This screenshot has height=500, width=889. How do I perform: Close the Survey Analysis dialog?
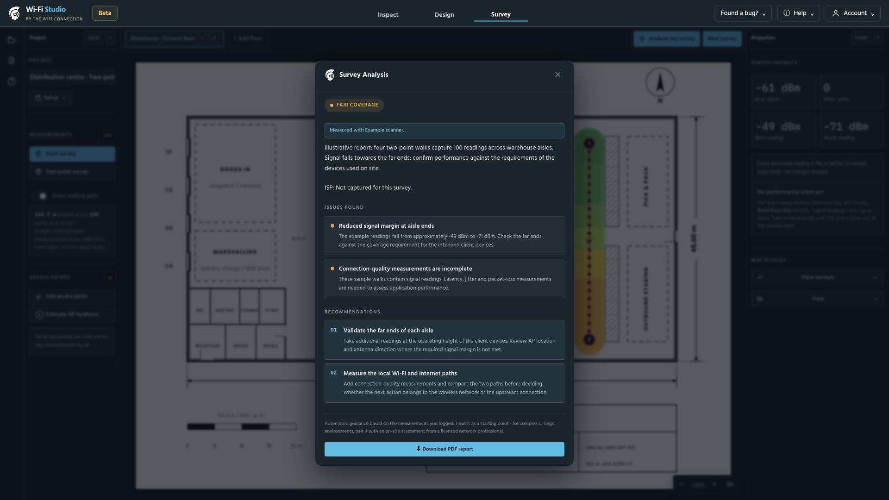tap(557, 75)
